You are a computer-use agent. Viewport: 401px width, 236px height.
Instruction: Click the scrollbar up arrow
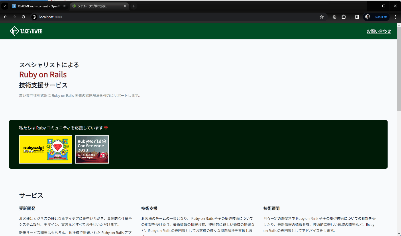pyautogui.click(x=399, y=25)
